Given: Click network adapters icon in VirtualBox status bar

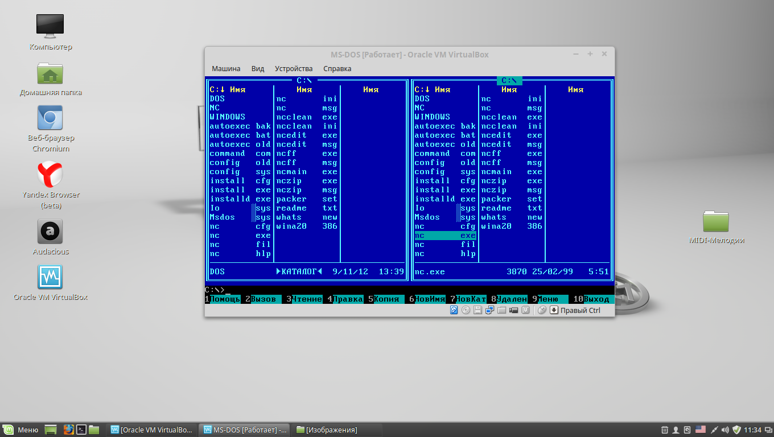Looking at the screenshot, I should pos(489,310).
